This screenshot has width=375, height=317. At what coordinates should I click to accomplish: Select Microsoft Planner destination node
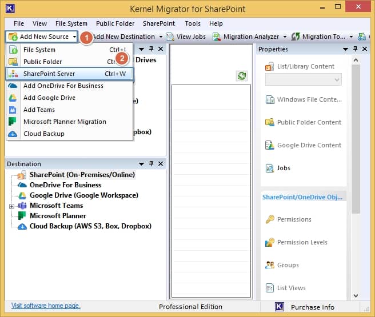pos(58,216)
